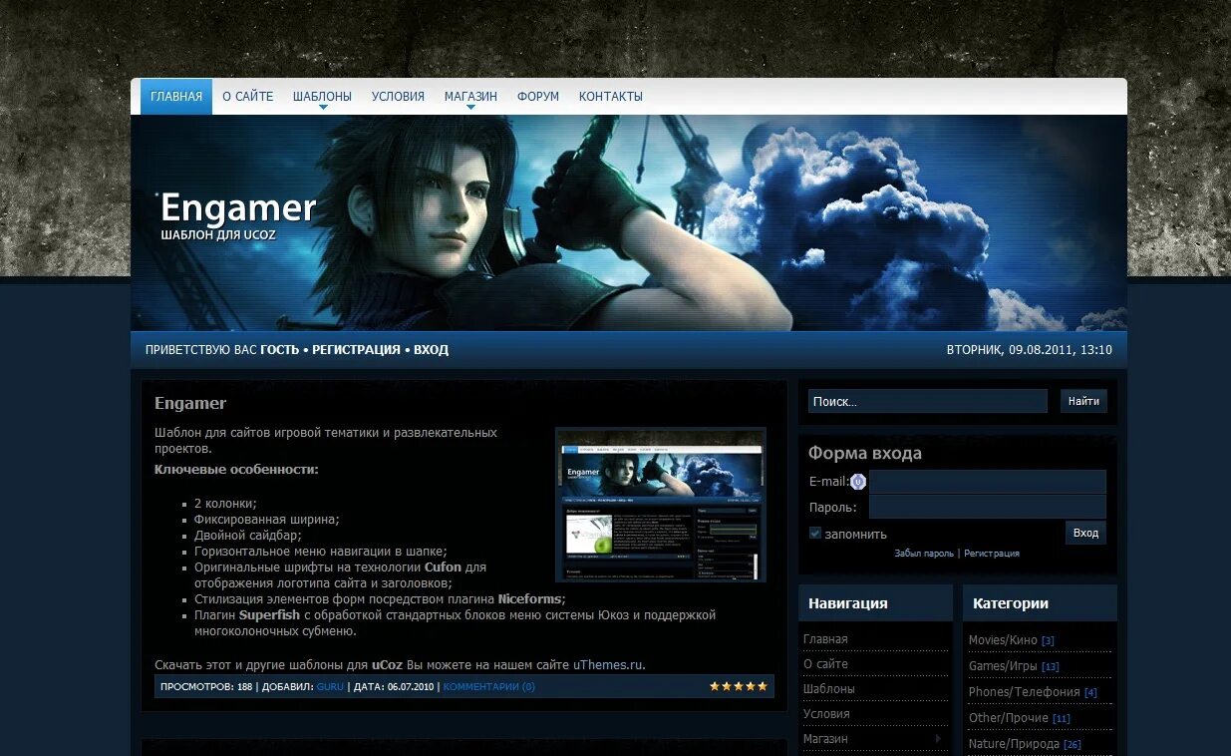The height and width of the screenshot is (756, 1231).
Task: Follow the РЕГИСТРАЦИЯ link in welcome bar
Action: tap(356, 350)
